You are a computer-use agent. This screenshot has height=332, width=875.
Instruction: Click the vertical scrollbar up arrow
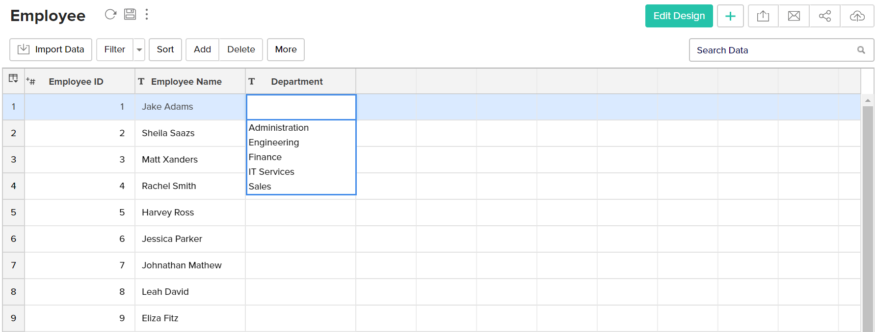pos(868,100)
